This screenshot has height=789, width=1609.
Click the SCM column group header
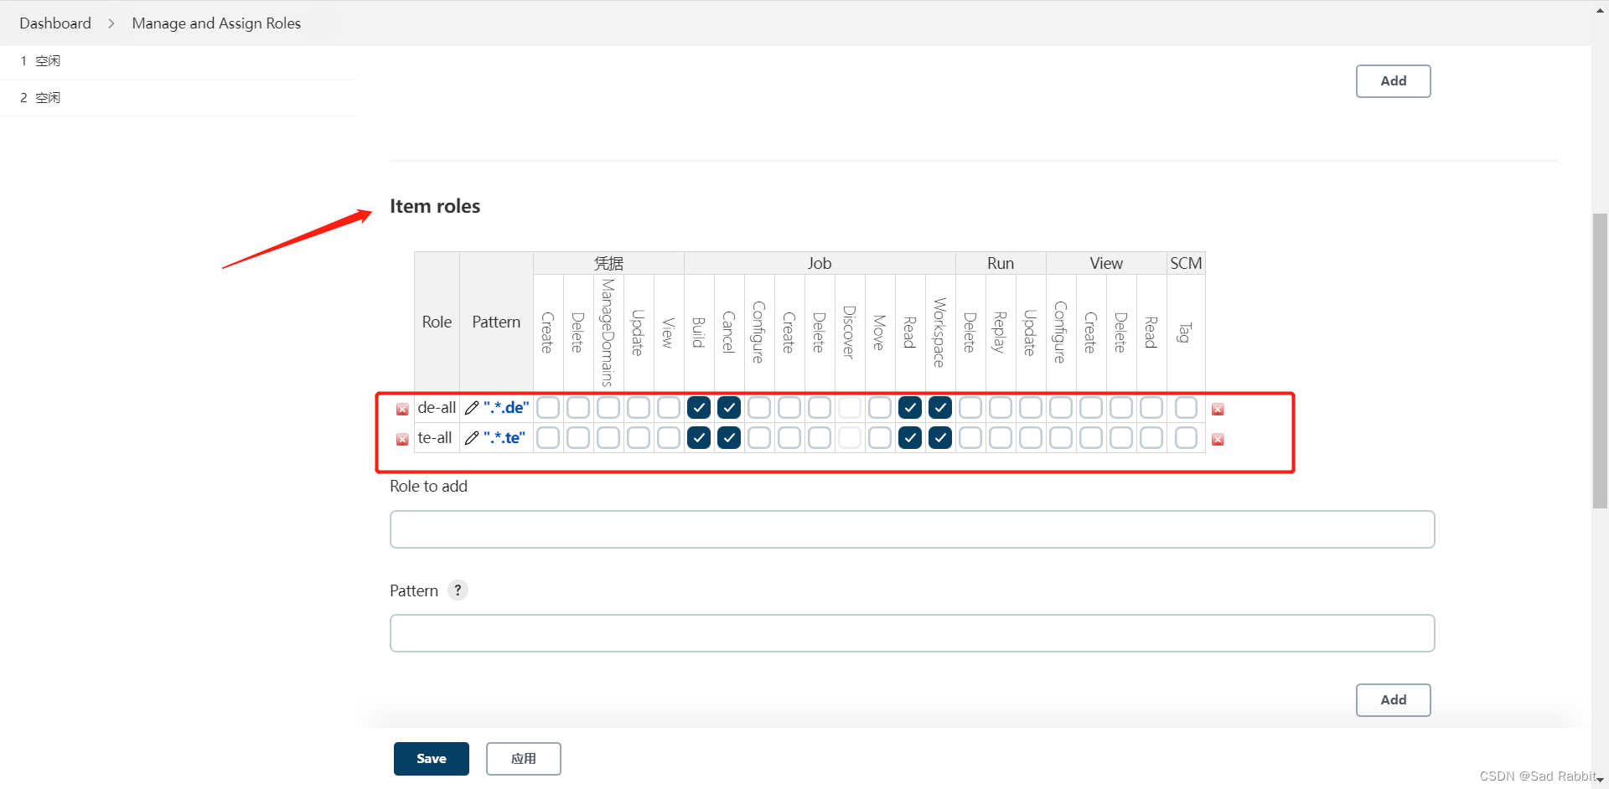(x=1186, y=263)
